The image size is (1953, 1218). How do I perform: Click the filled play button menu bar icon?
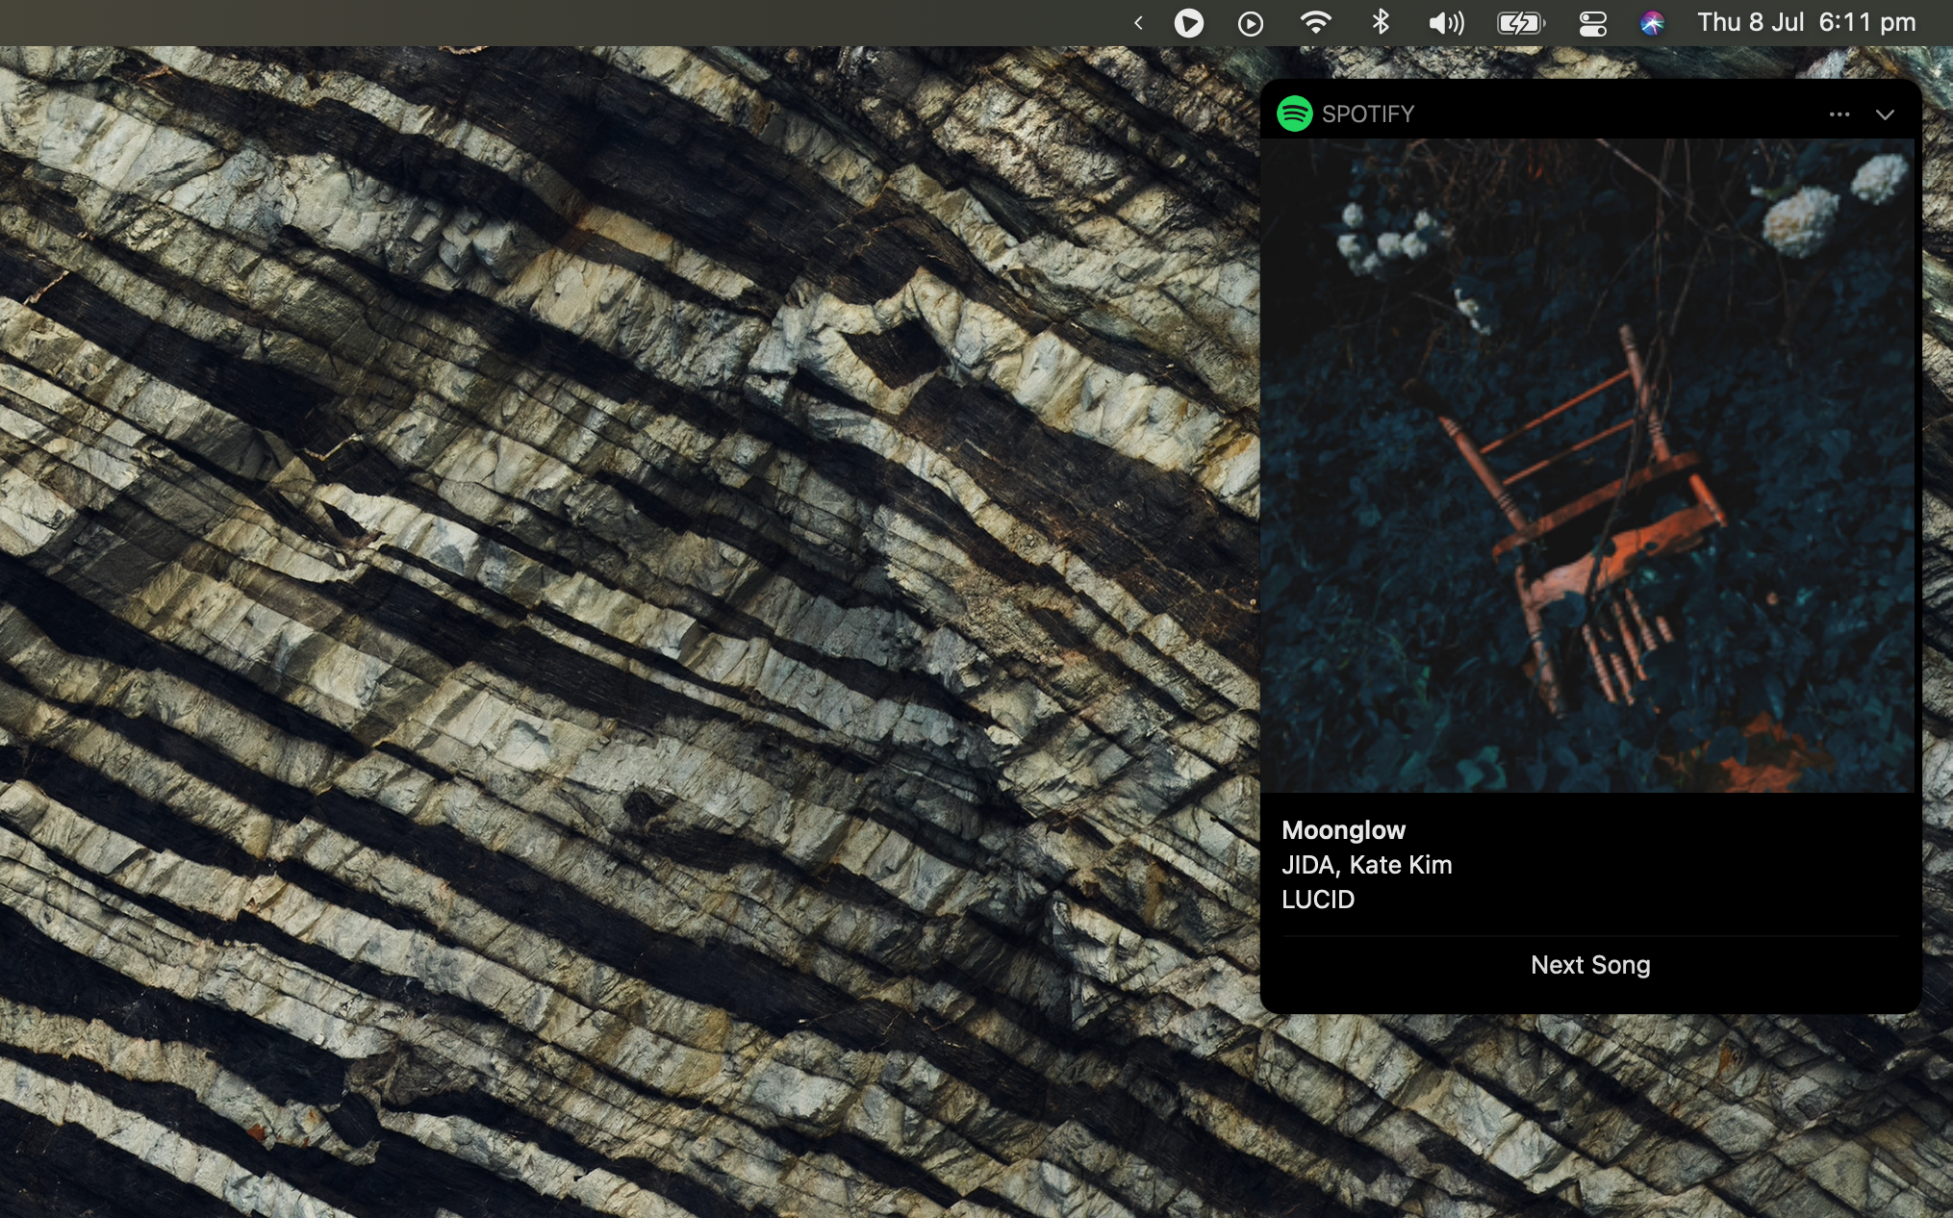[1188, 23]
